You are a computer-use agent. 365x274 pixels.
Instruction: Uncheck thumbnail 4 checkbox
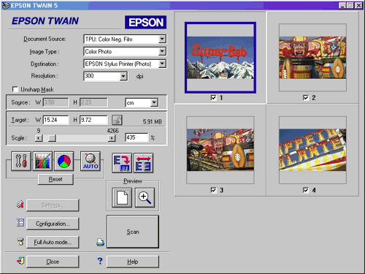click(306, 190)
